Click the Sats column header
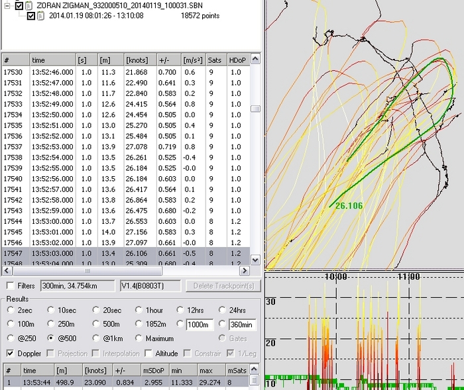Screen dimensions: 464x390 [x=215, y=60]
